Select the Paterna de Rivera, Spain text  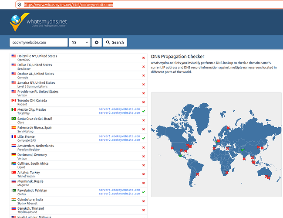tap(35, 127)
